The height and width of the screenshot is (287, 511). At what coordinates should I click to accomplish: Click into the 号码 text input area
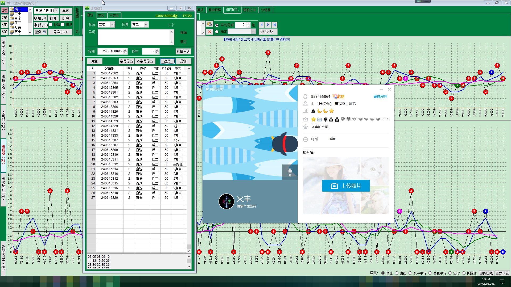134,37
